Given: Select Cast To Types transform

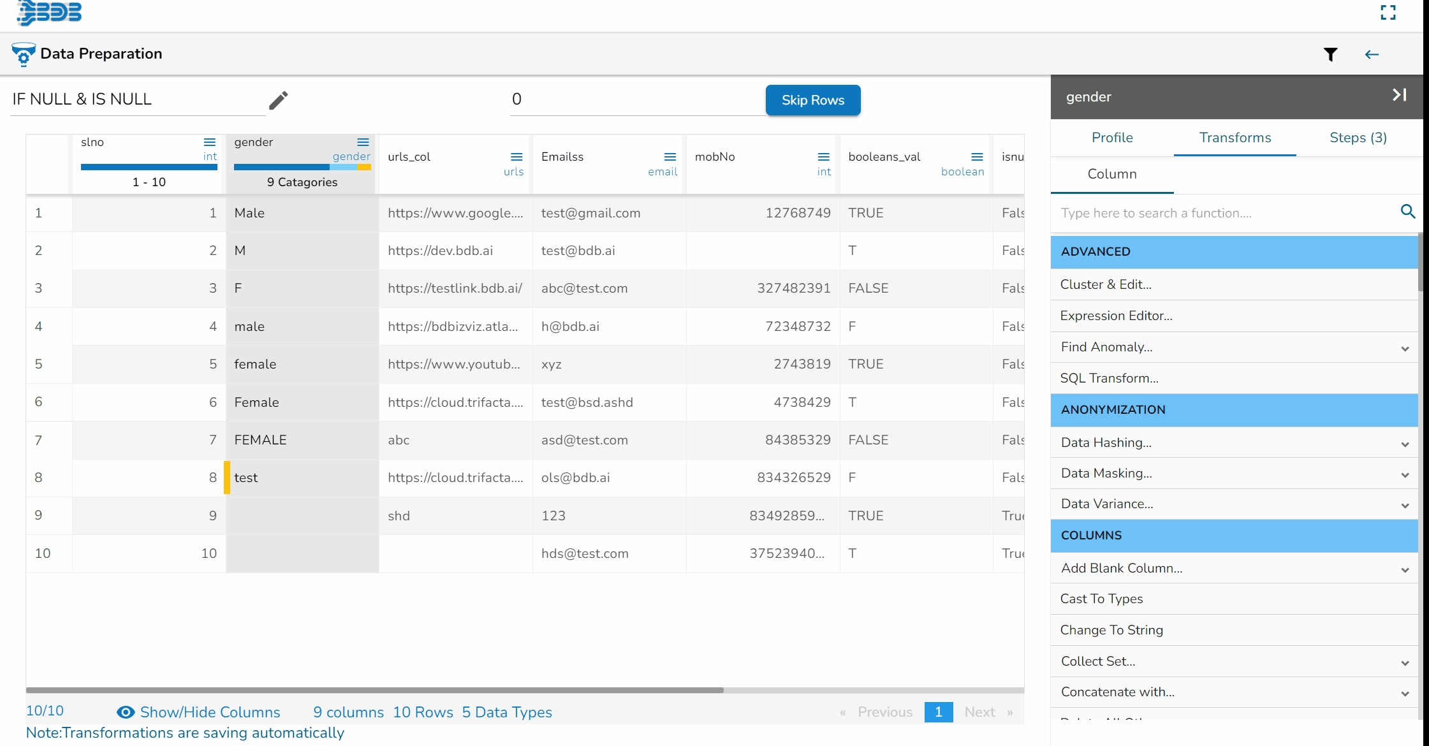Looking at the screenshot, I should (1101, 599).
